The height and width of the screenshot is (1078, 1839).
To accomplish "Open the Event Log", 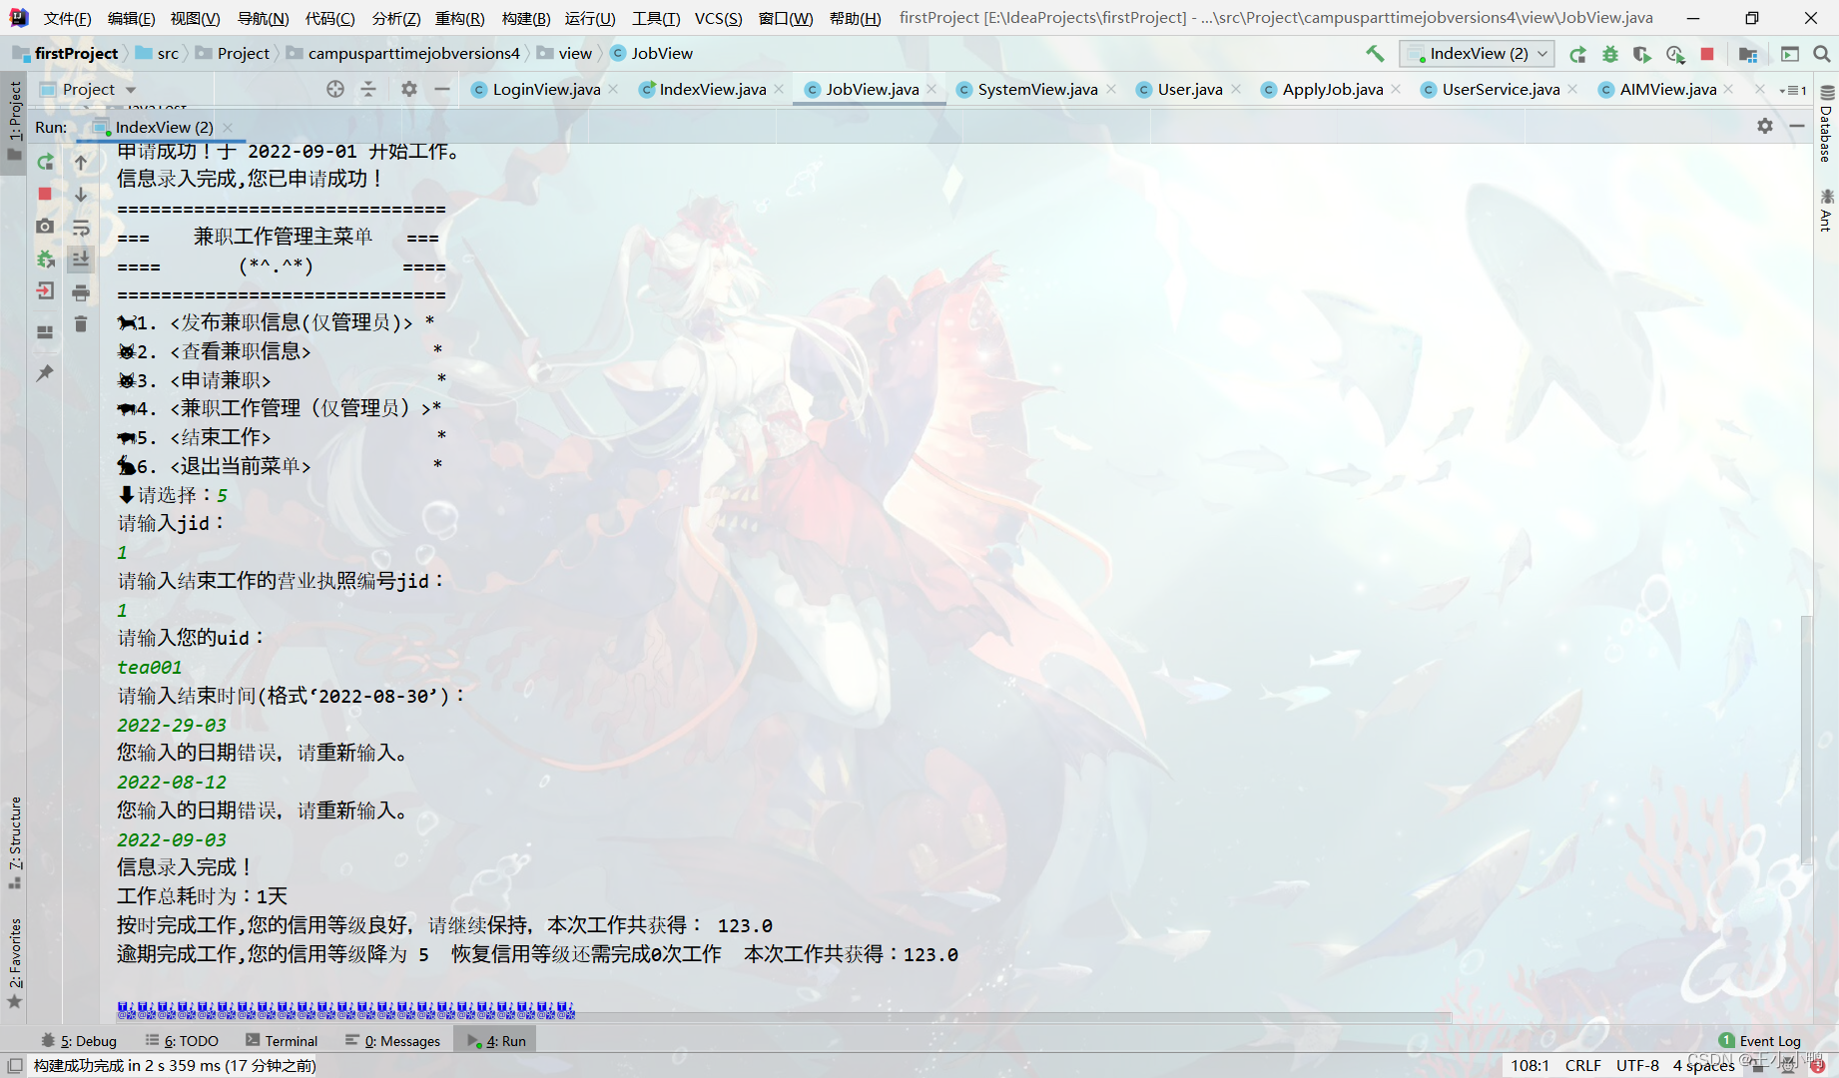I will click(x=1760, y=1040).
